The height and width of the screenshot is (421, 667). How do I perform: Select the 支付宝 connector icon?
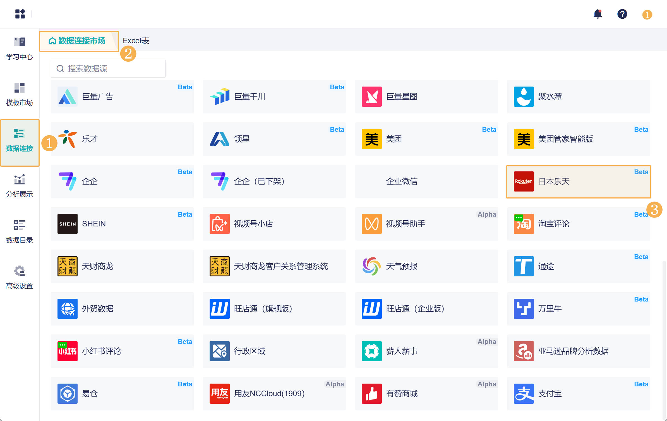524,394
